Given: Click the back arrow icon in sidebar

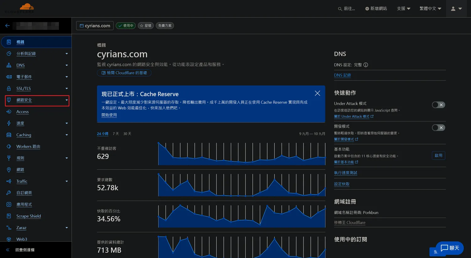Looking at the screenshot, I should pos(8,26).
